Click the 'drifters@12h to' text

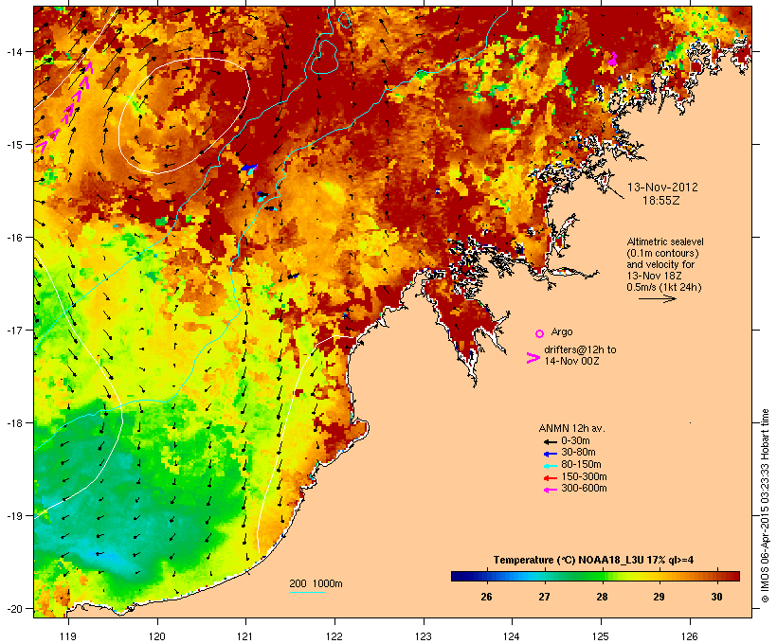coord(580,349)
